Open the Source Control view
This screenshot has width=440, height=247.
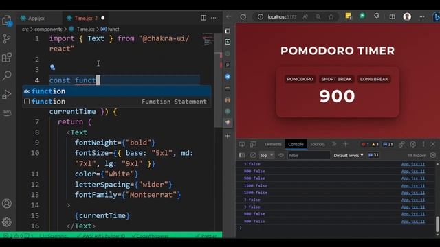[x=7, y=38]
